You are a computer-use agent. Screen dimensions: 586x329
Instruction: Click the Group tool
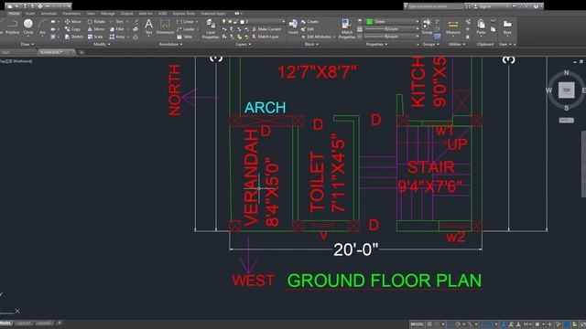[427, 27]
